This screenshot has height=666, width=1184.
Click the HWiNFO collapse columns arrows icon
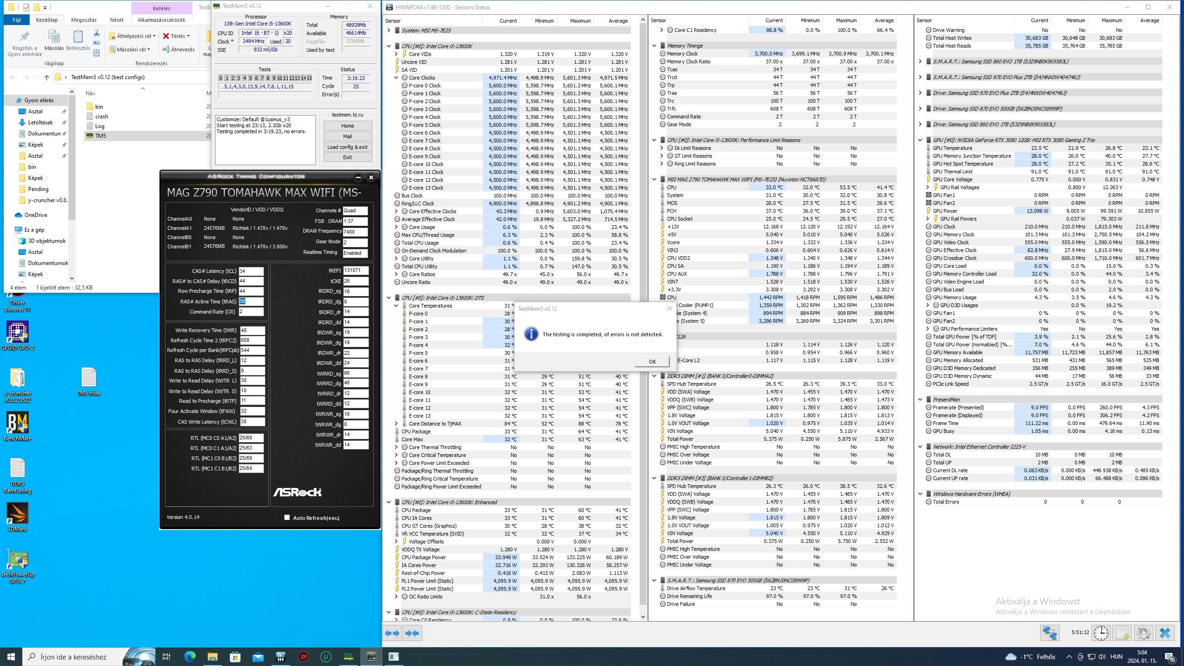pyautogui.click(x=412, y=633)
